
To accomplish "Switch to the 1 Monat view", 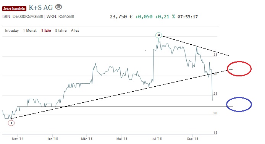I will pos(30,31).
